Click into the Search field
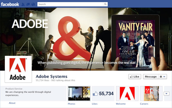The width and height of the screenshot is (172, 108). click(70, 4)
